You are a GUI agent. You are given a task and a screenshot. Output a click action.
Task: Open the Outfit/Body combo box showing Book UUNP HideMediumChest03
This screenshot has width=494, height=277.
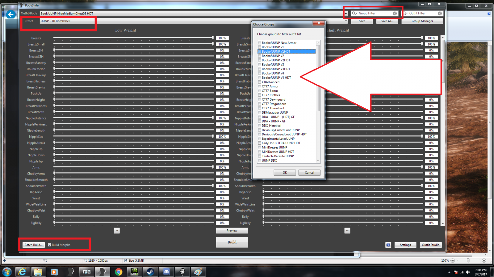tap(194, 14)
